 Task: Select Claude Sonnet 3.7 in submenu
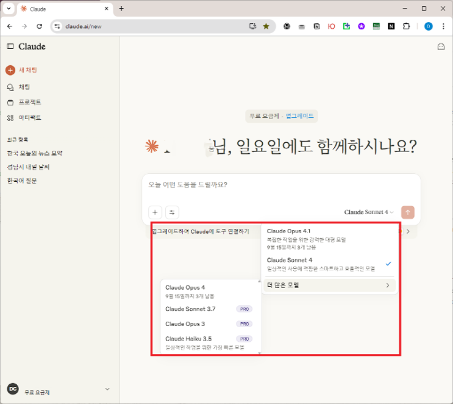coord(210,309)
